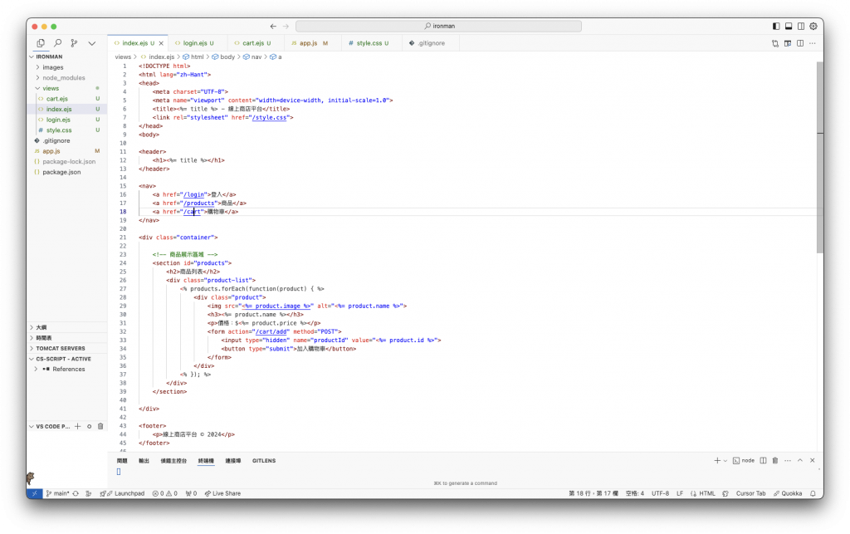Open the Explorer view icon
Viewport: 850px width, 534px height.
[41, 43]
